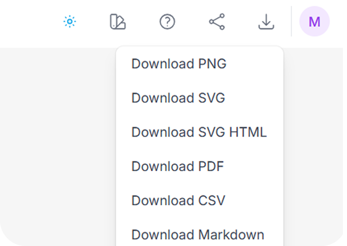Click the help question mark icon

click(167, 22)
